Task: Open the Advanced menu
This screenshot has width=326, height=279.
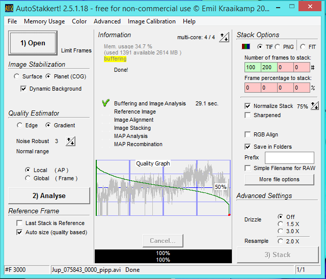Action: point(107,21)
